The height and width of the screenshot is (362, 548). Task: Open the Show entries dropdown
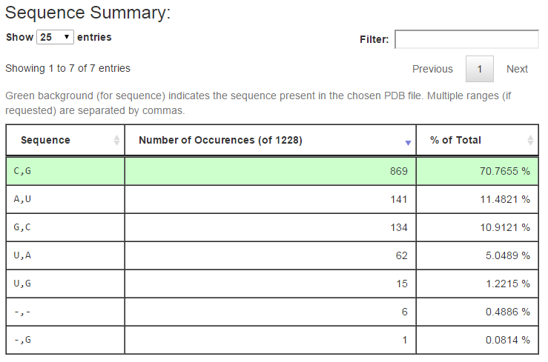click(x=56, y=37)
